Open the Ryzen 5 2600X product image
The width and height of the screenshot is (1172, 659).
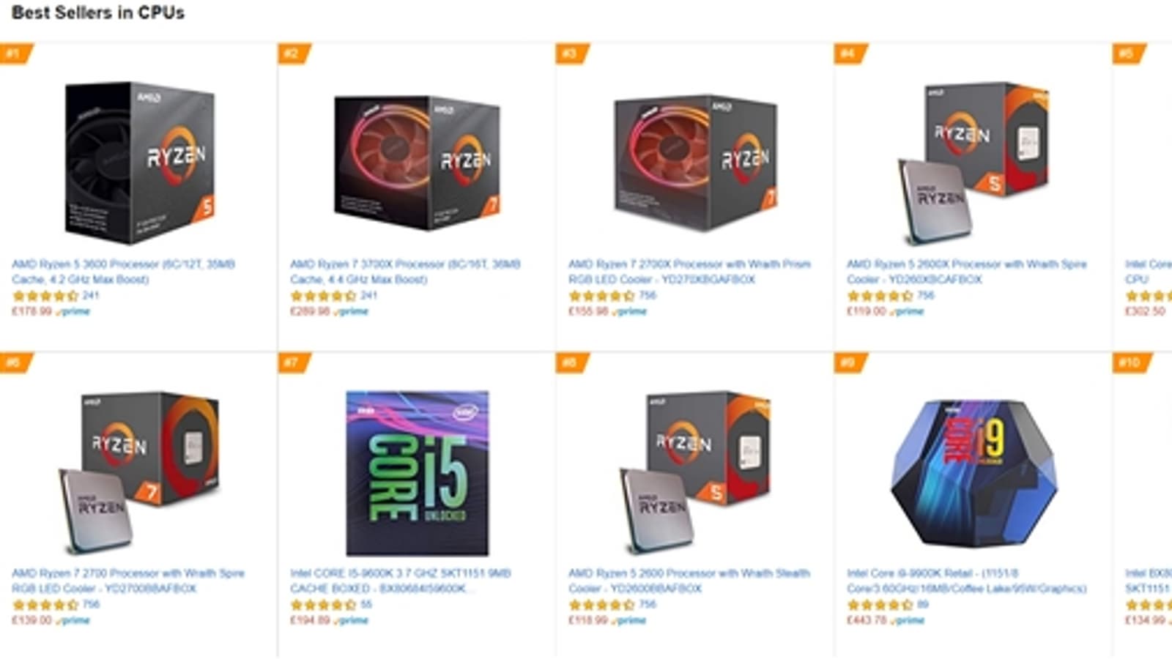(x=974, y=163)
